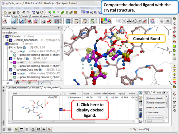
Task: Select the angle measurement tool
Action: pos(134,21)
